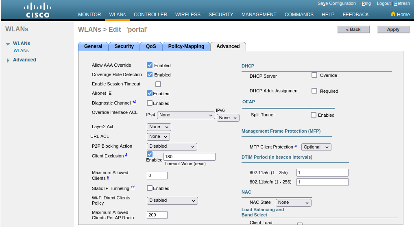Enable Split Tunnel checkbox
414x227 pixels.
coord(314,115)
